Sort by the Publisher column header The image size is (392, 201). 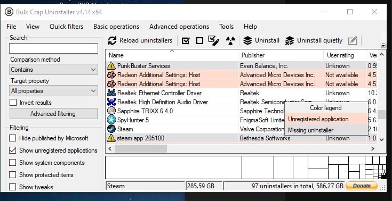(281, 55)
